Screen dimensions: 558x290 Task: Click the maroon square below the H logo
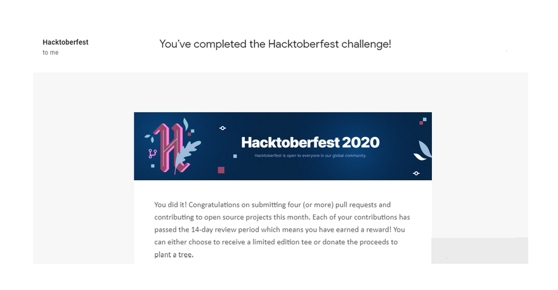pos(221,170)
